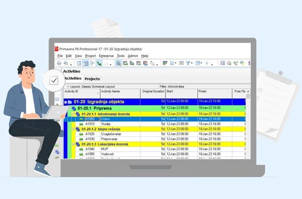Open the Project menu
302x199 pixels.
pos(90,56)
